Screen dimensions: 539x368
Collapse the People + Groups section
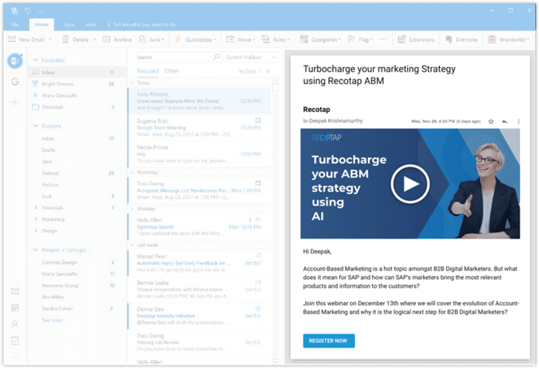pyautogui.click(x=35, y=249)
